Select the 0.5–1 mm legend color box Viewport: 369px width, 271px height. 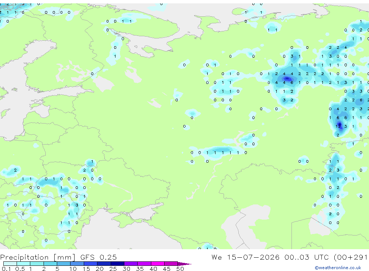(x=24, y=264)
